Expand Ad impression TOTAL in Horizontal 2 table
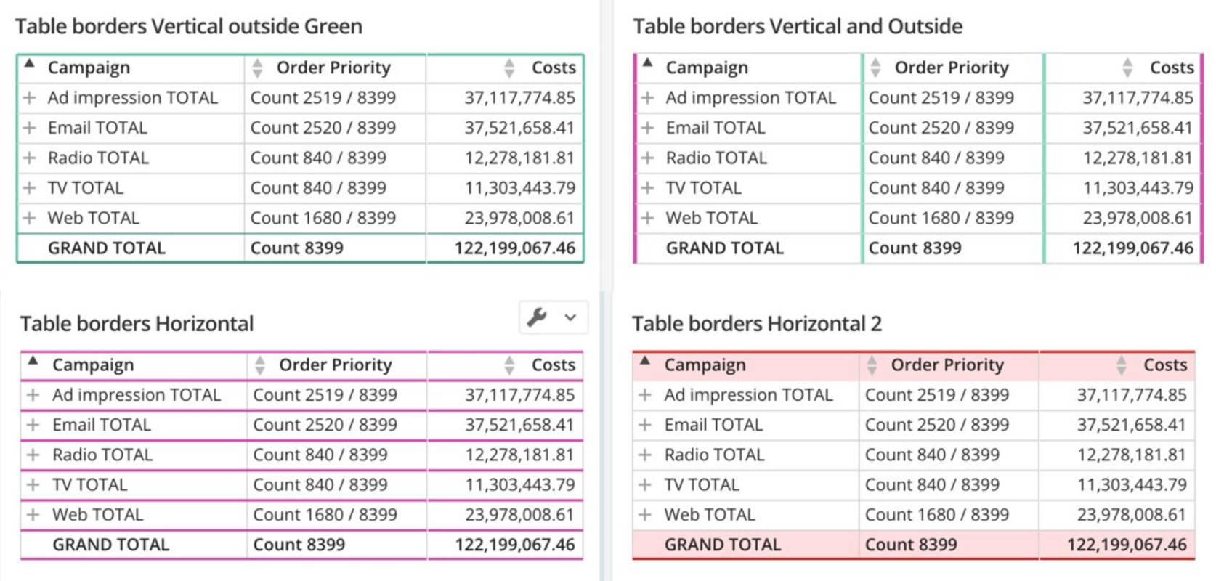Screen dimensions: 1216x581 coord(644,395)
